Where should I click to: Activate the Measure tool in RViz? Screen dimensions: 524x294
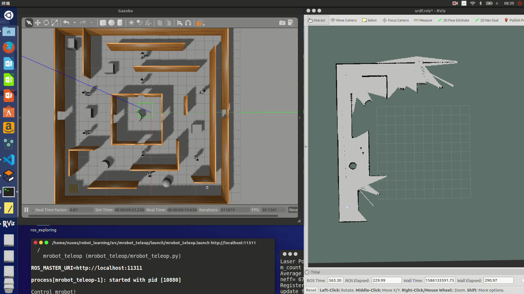click(x=423, y=20)
